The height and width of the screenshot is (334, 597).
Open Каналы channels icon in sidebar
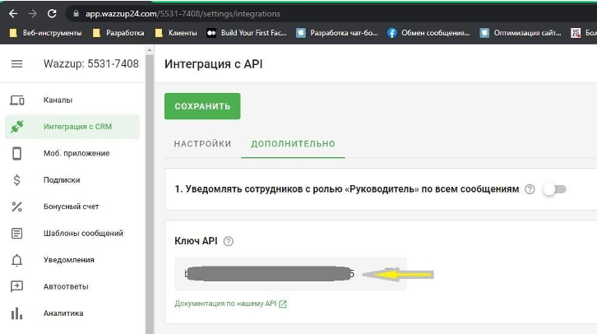coord(16,100)
